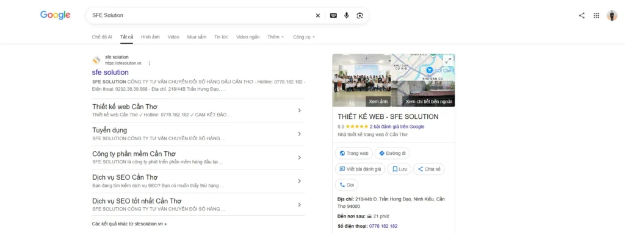This screenshot has height=234, width=625.
Task: Search by image with the lens icon
Action: tap(359, 15)
